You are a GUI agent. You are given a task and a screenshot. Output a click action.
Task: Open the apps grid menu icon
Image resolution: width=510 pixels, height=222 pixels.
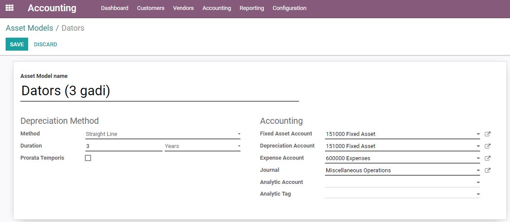point(10,8)
